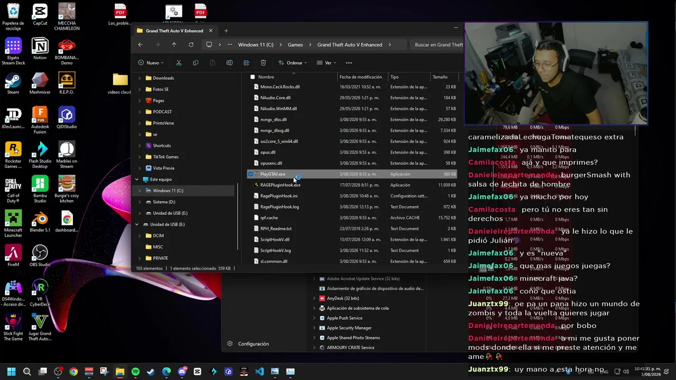Screen dimensions: 676x380
Task: Open the Ordenar sort dropdown
Action: coord(293,63)
